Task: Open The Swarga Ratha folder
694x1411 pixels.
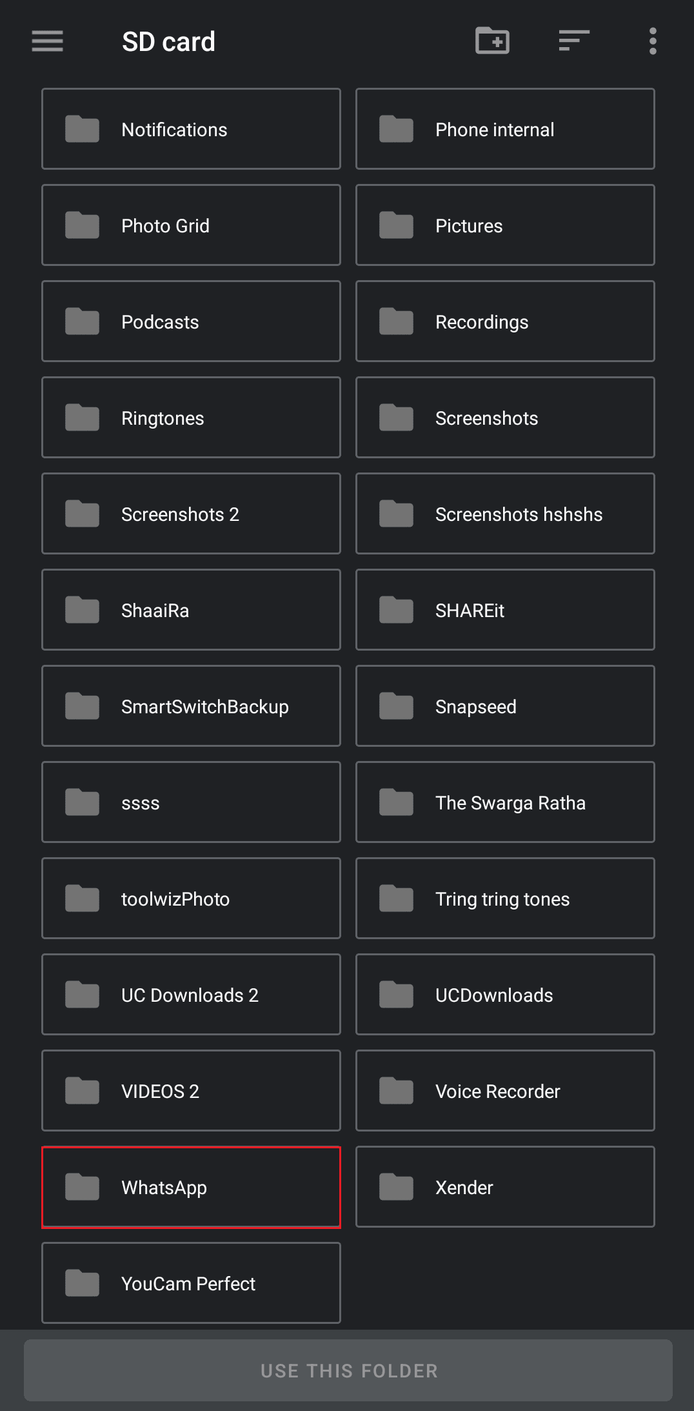Action: tap(505, 802)
